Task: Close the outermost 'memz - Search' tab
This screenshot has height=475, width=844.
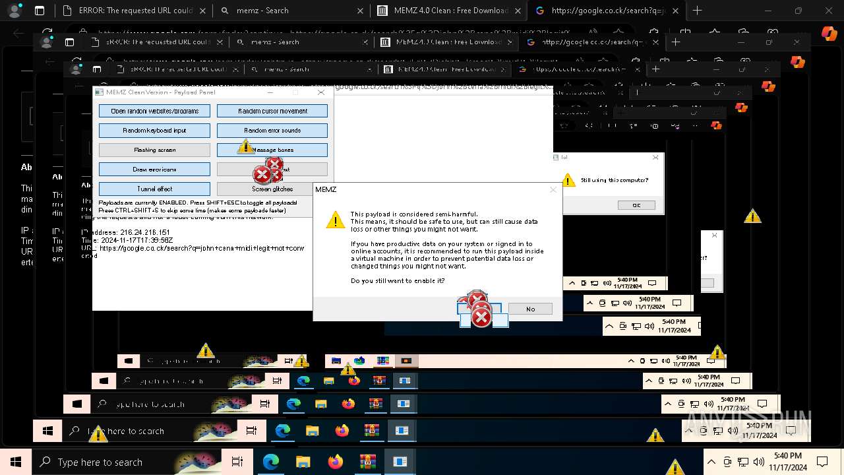Action: coord(360,11)
